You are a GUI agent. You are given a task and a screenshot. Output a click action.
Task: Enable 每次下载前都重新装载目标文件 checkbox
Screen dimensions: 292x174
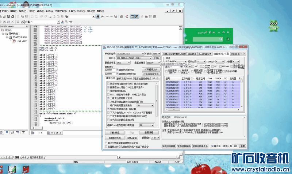tap(106, 143)
